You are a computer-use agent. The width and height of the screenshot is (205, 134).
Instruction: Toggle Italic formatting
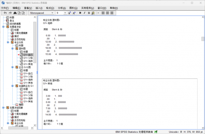(84, 13)
